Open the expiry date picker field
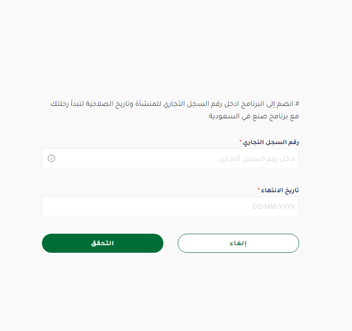This screenshot has width=352, height=331. point(171,207)
